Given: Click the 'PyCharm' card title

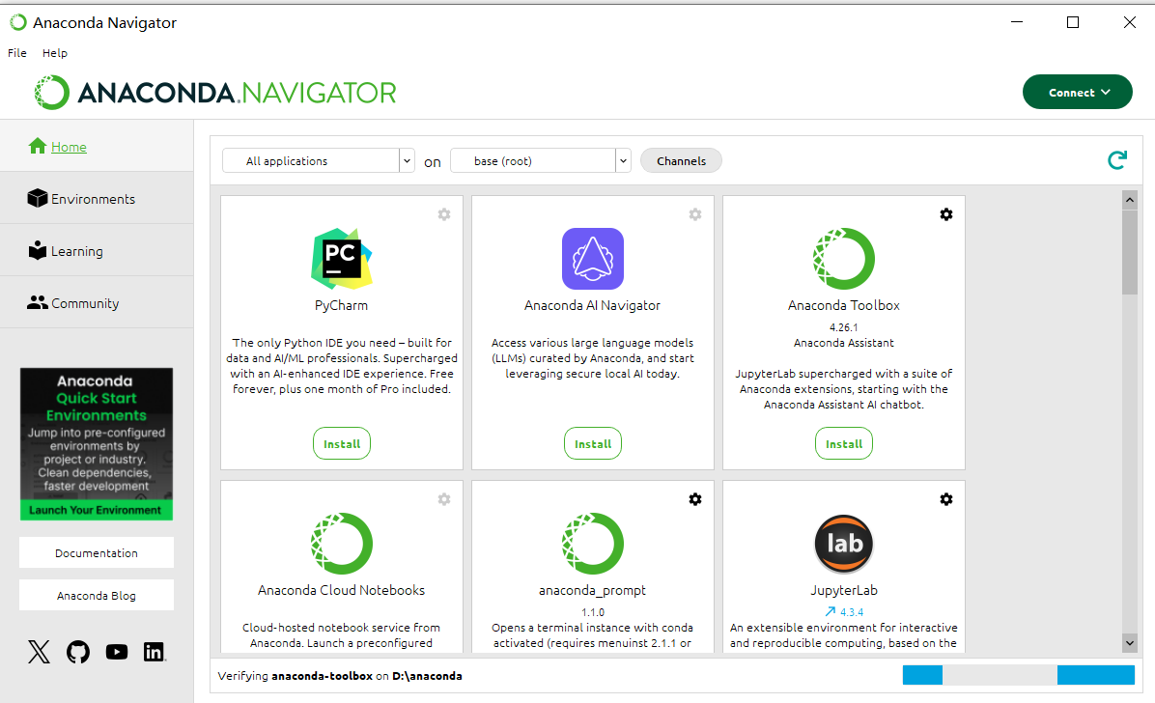Looking at the screenshot, I should (x=342, y=305).
